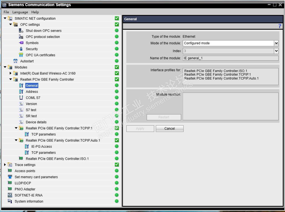Toggle the SIMATIC NET configuration green checkbox

[117, 18]
